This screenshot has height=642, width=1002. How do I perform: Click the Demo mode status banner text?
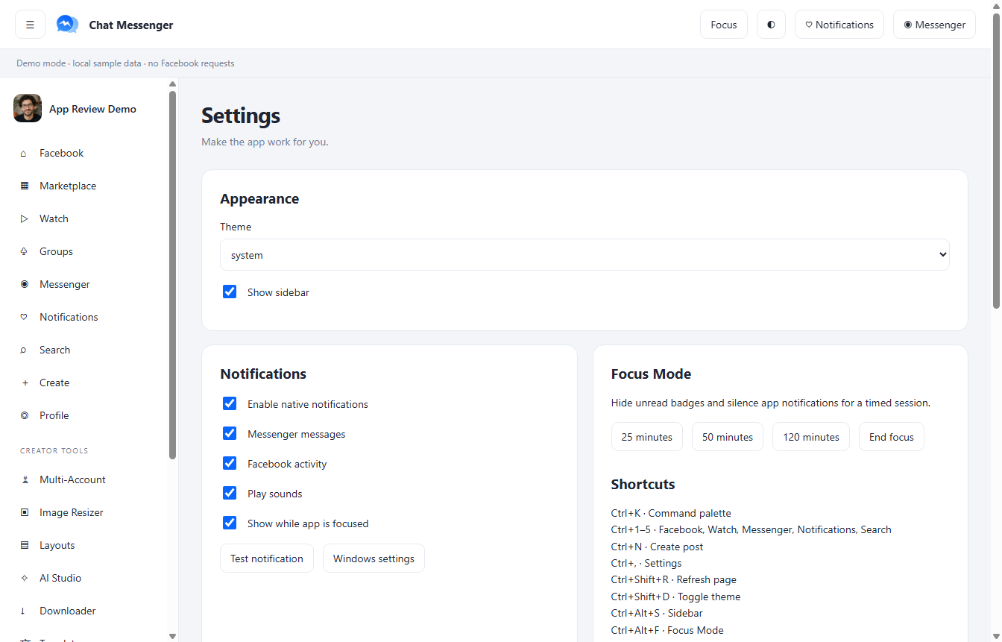click(125, 63)
